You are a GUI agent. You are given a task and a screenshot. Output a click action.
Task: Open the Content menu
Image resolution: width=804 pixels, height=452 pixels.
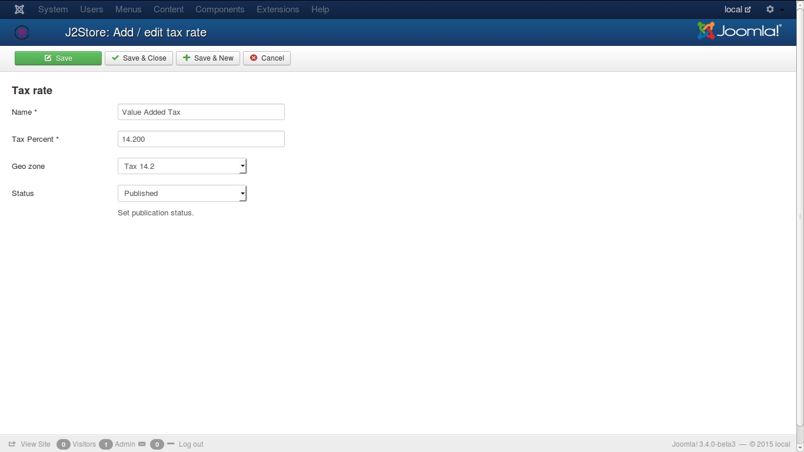tap(168, 9)
